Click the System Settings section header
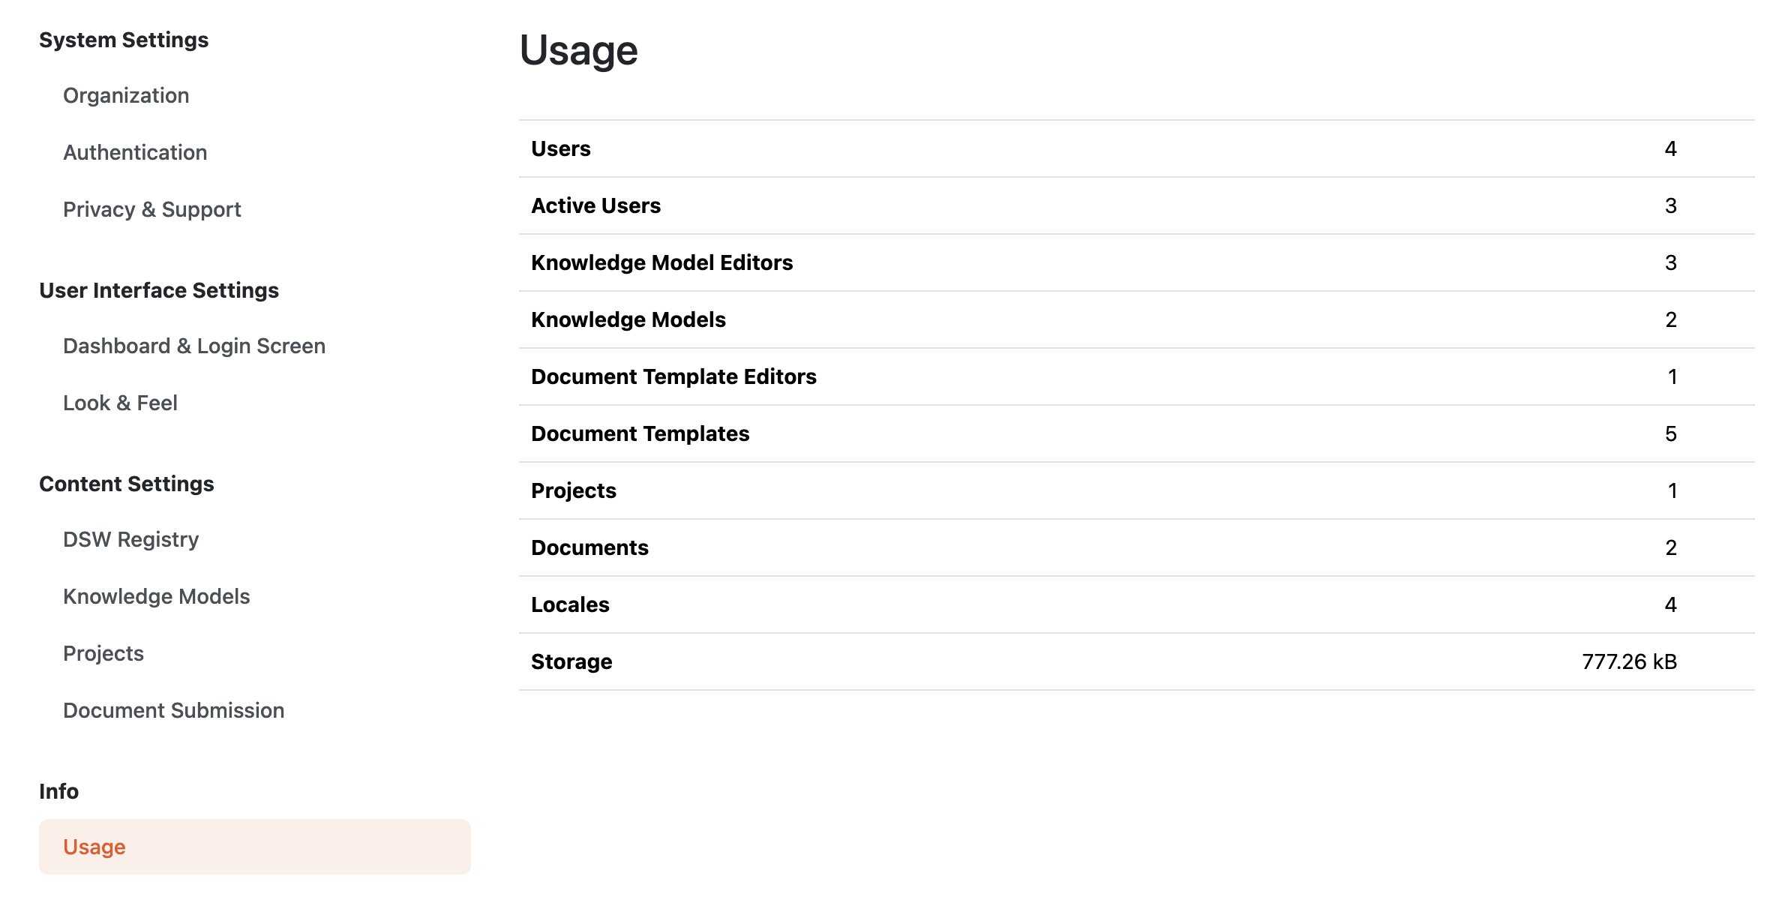 pos(124,40)
